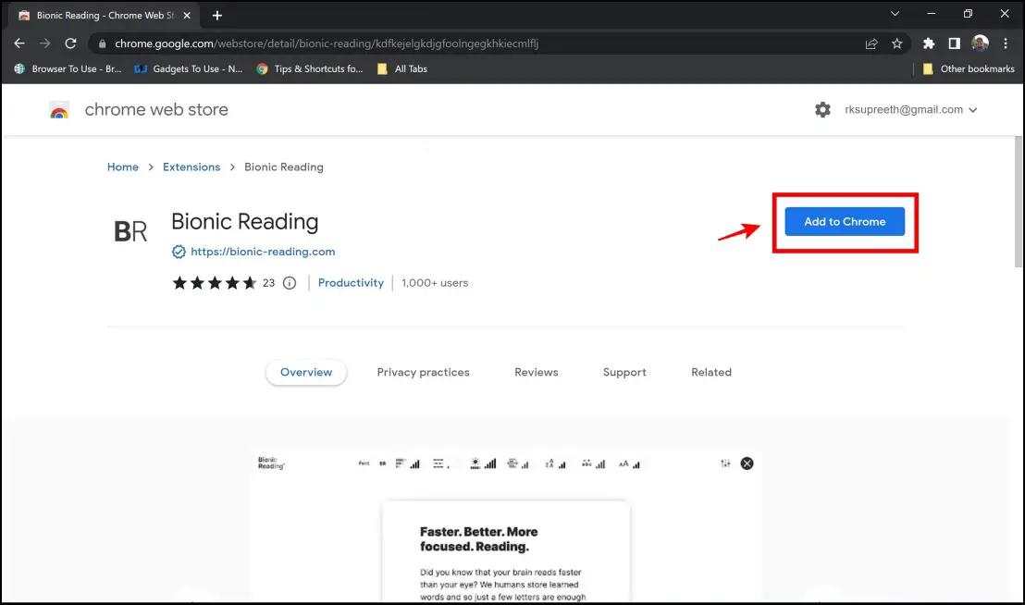
Task: Click the BR extension logo
Action: click(130, 231)
